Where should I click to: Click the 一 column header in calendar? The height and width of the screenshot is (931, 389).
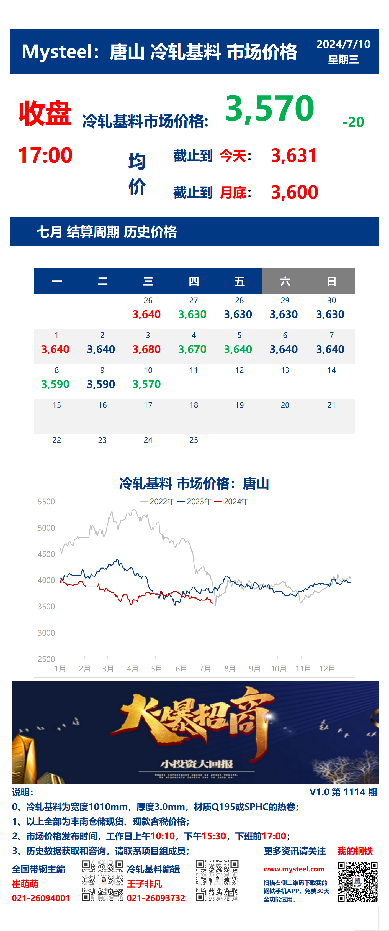pos(57,281)
